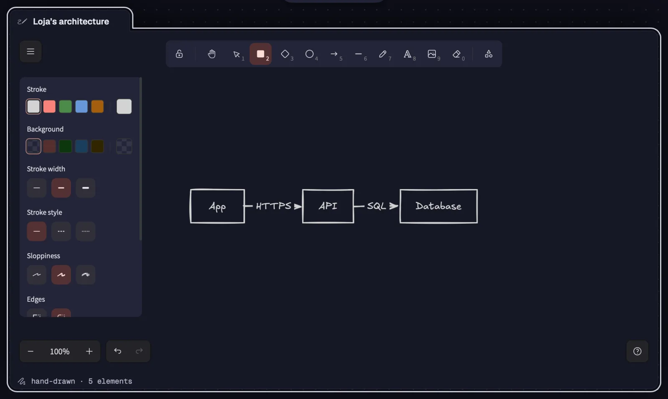The height and width of the screenshot is (399, 668).
Task: Set stroke style to dashed
Action: tap(61, 231)
